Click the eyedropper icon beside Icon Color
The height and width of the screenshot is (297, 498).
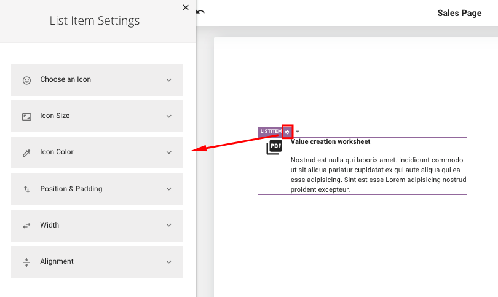click(x=26, y=153)
